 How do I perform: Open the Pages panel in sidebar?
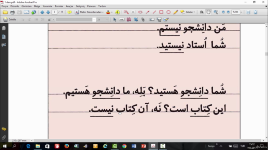(x=4, y=28)
